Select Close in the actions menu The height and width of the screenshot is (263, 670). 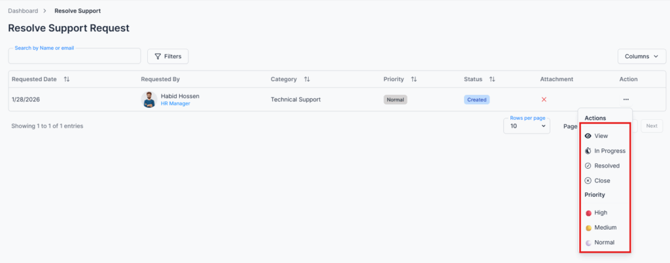click(x=602, y=181)
